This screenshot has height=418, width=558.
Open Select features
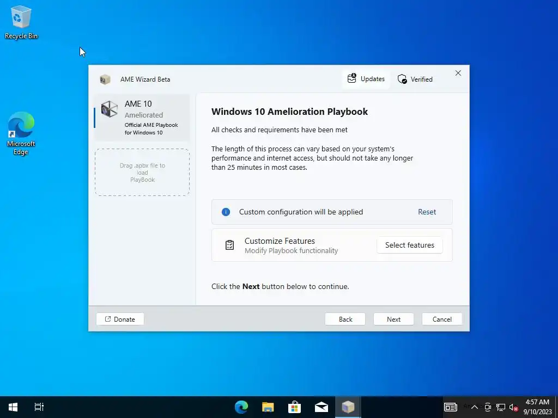(x=410, y=245)
